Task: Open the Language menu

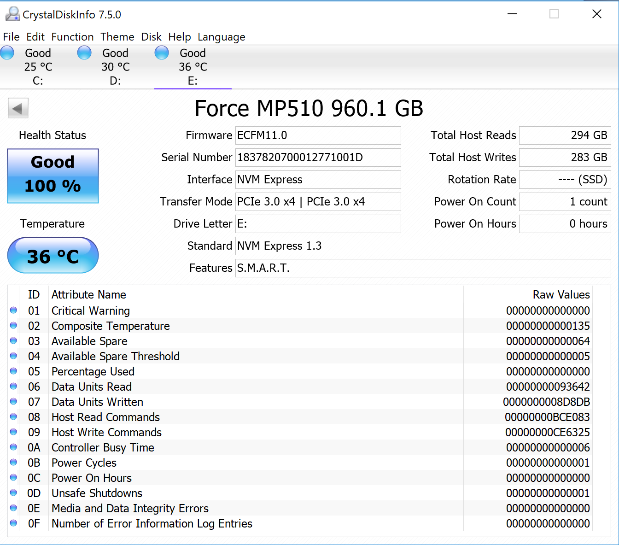Action: point(221,37)
